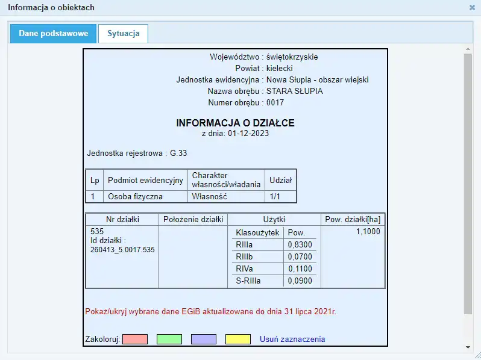This screenshot has height=360, width=481.
Task: Open the Dane podstawowe tab
Action: [54, 34]
